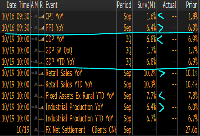Click the M column header
The image size is (200, 136).
[36, 5]
